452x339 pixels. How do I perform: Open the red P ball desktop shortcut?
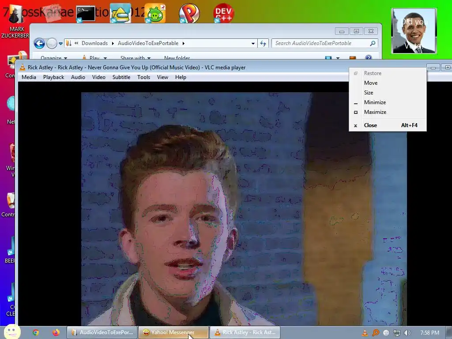tap(189, 13)
